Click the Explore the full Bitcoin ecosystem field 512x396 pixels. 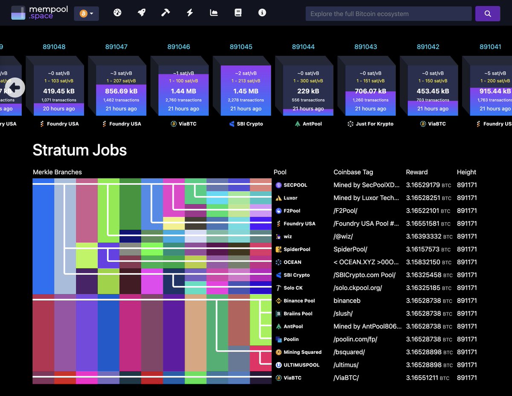[x=388, y=13]
